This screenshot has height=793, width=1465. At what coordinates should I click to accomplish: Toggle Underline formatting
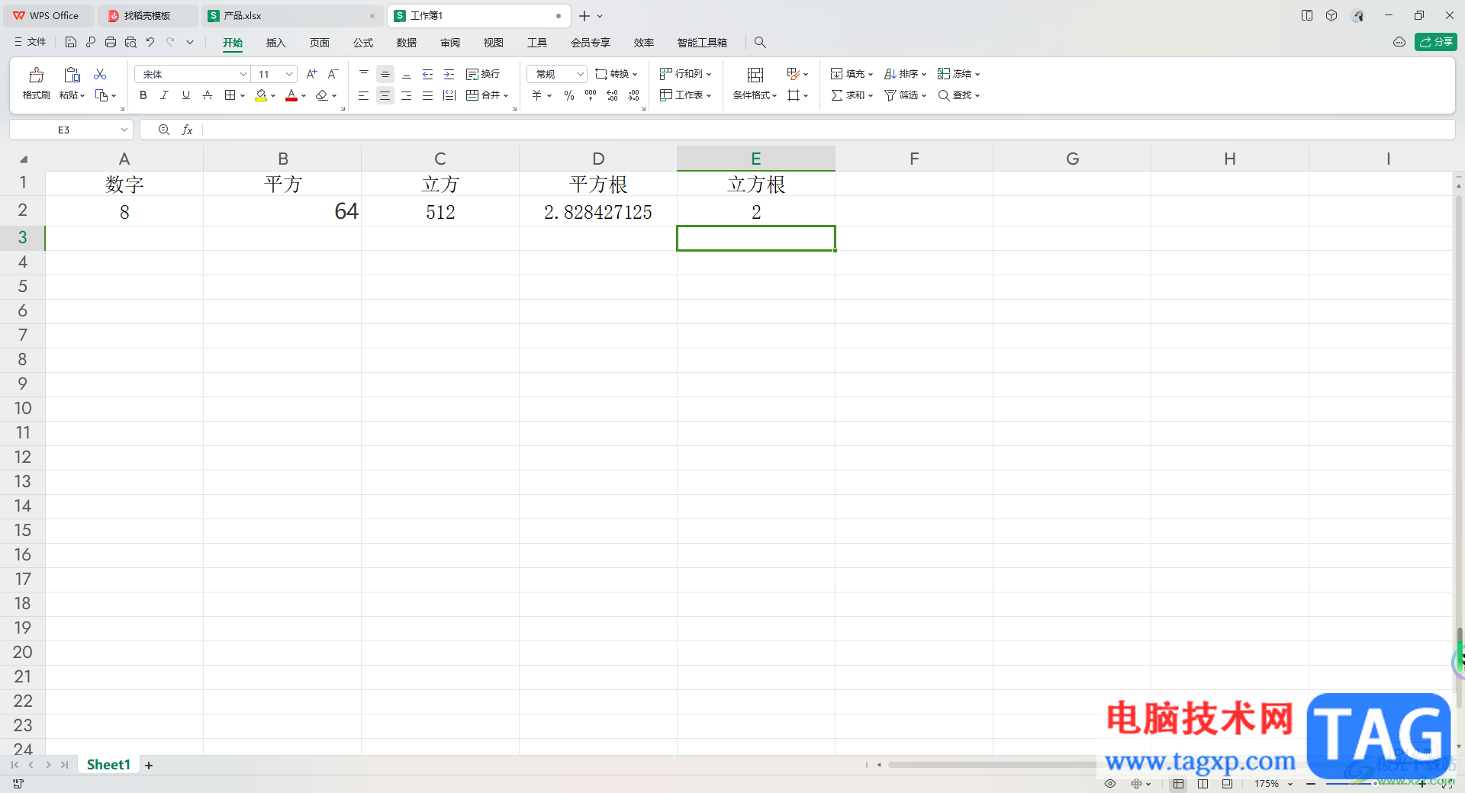[x=185, y=95]
